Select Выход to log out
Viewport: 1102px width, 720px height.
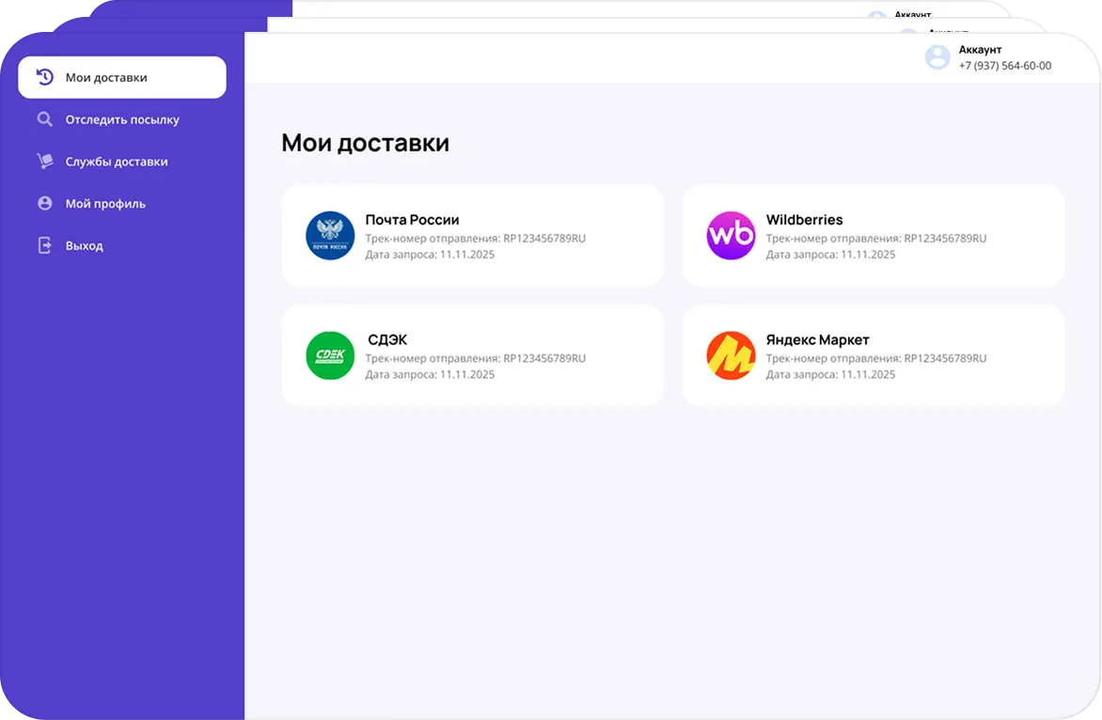pyautogui.click(x=85, y=246)
